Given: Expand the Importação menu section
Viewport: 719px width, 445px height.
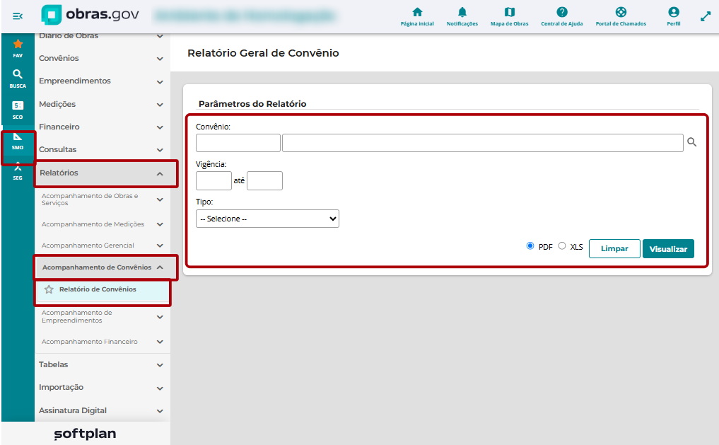Looking at the screenshot, I should tap(102, 388).
